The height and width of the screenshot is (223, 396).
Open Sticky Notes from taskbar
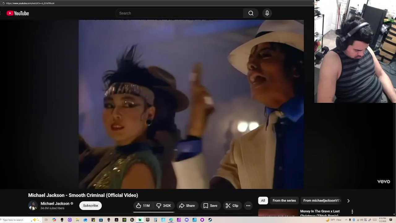pyautogui.click(x=93, y=220)
